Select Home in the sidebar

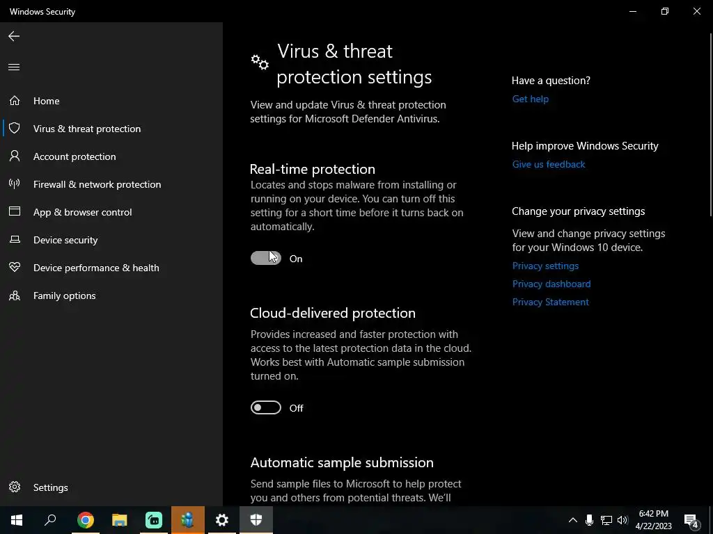[x=47, y=101]
